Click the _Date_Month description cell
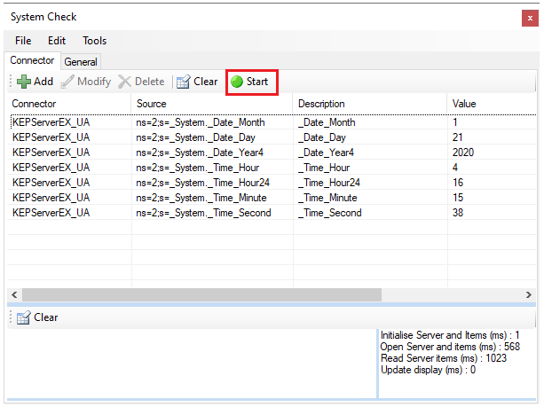 click(370, 122)
